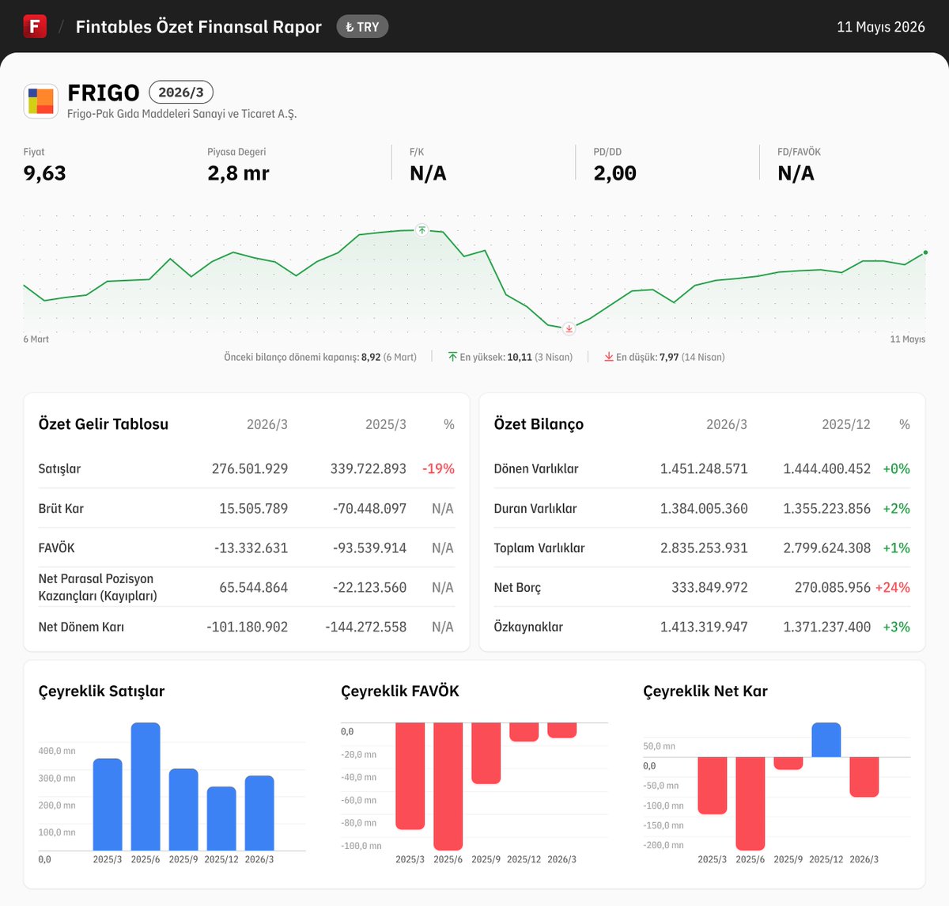Click the green arrow icon next to En yüksek
This screenshot has height=906, width=949.
(x=452, y=358)
